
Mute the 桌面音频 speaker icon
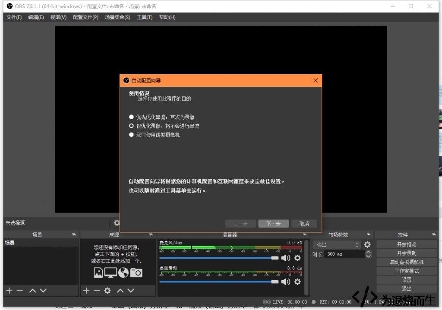point(286,282)
